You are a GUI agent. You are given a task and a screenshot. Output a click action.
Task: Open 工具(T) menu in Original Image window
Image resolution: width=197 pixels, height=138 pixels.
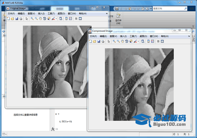coord(51,14)
